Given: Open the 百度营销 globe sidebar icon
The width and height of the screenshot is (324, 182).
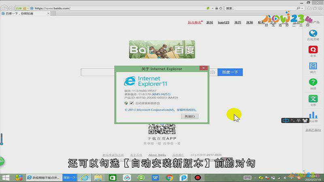Looking at the screenshot, I should [x=313, y=34].
